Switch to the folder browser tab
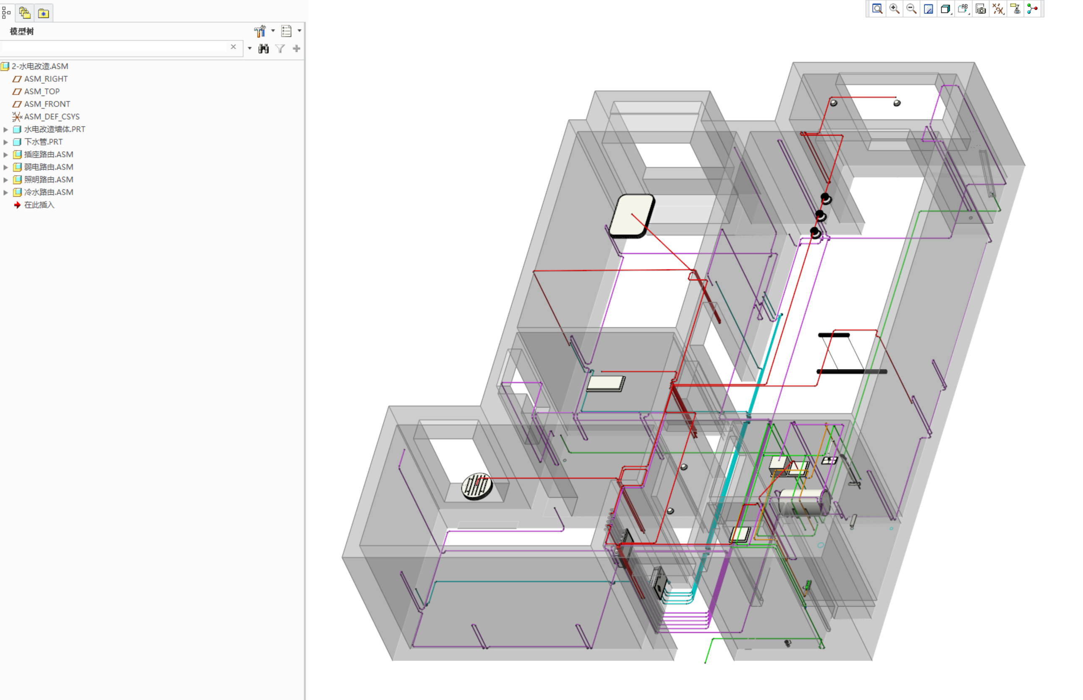The height and width of the screenshot is (700, 1083). click(x=24, y=13)
